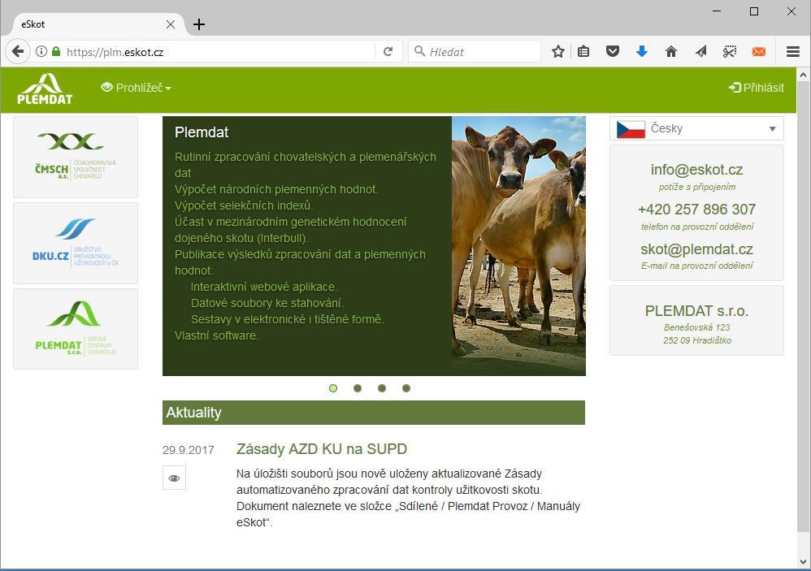Click the scrollbar down arrow
The width and height of the screenshot is (811, 571).
803,562
